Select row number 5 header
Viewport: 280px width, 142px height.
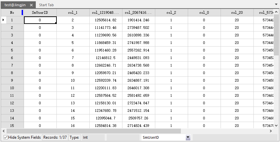click(12, 50)
